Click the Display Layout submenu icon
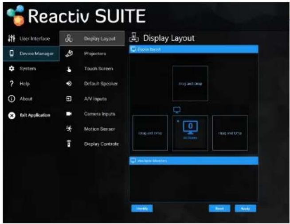The width and height of the screenshot is (290, 224). 69,39
